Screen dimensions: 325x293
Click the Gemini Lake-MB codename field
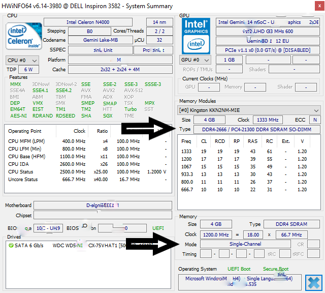point(101,40)
